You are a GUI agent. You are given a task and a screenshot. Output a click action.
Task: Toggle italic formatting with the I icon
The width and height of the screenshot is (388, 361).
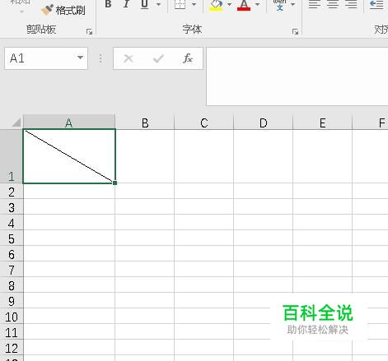point(126,4)
